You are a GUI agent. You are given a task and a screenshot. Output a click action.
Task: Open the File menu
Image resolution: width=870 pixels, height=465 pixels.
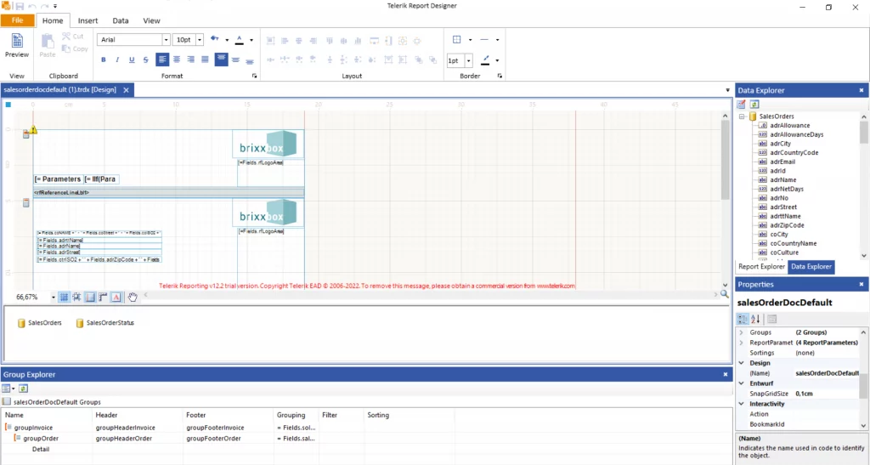(x=18, y=20)
